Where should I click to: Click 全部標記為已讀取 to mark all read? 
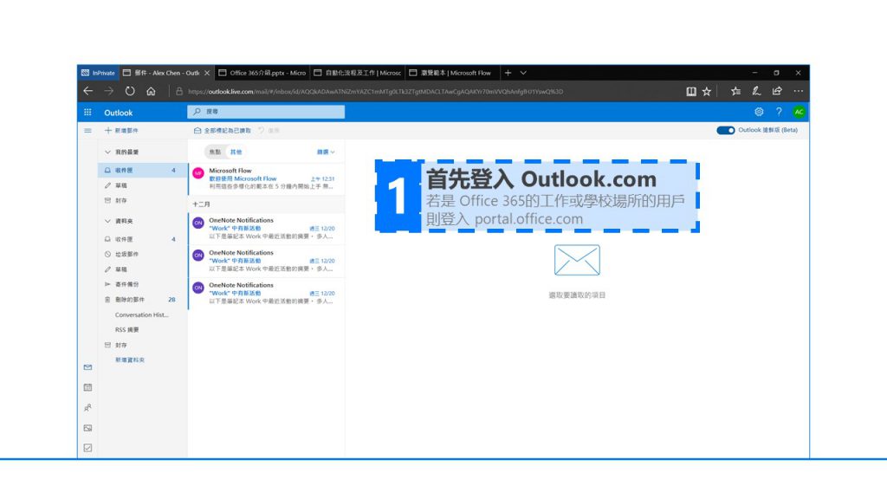pos(223,131)
